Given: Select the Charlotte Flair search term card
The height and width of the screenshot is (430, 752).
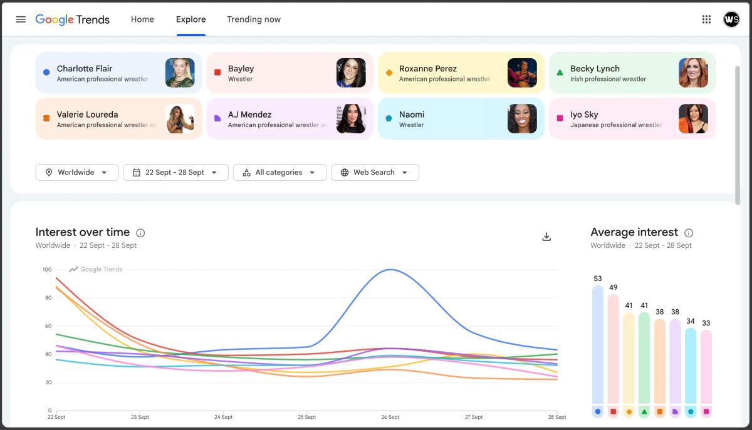Looking at the screenshot, I should [x=119, y=73].
